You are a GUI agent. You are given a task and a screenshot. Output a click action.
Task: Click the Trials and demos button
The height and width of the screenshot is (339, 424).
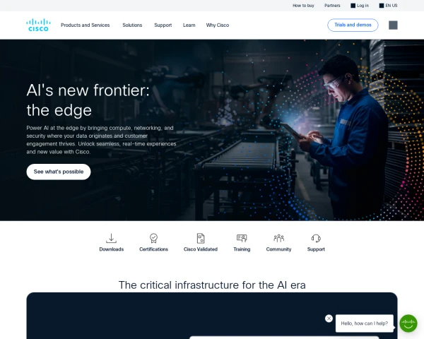click(x=353, y=25)
